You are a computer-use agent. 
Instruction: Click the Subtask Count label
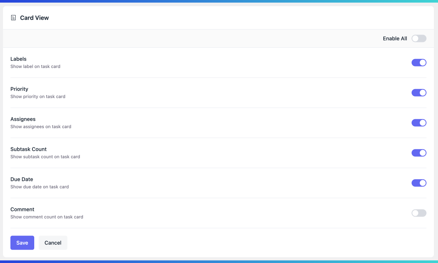pos(28,149)
